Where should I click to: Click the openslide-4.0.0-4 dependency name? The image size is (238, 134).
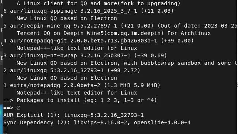(x=162, y=122)
